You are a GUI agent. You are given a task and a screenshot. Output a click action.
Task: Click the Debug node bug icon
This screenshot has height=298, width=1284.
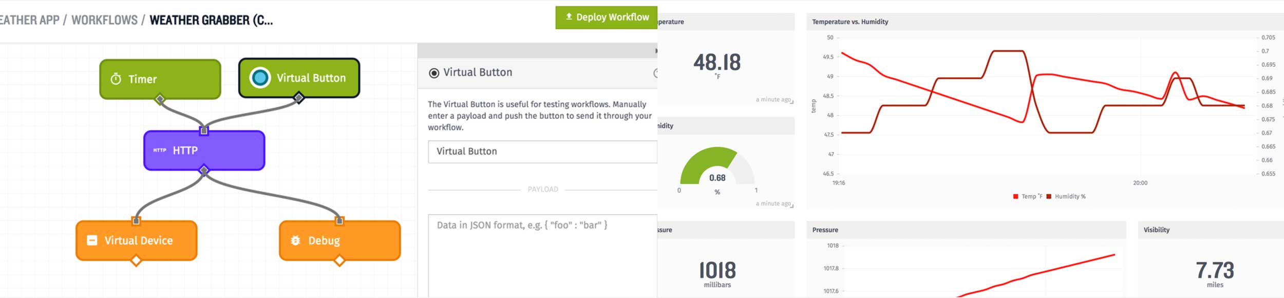(x=295, y=240)
